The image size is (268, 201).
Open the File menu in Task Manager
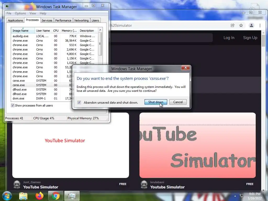coord(9,13)
